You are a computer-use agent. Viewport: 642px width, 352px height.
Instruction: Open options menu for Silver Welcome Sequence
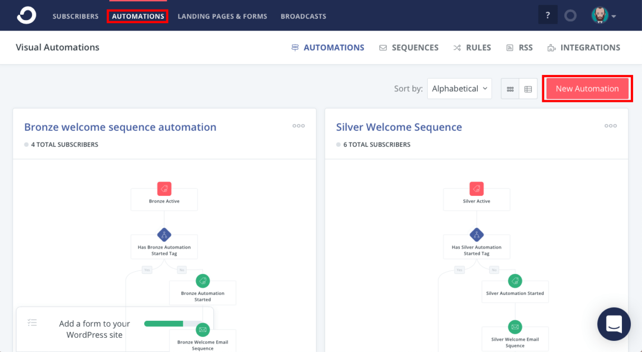[611, 126]
